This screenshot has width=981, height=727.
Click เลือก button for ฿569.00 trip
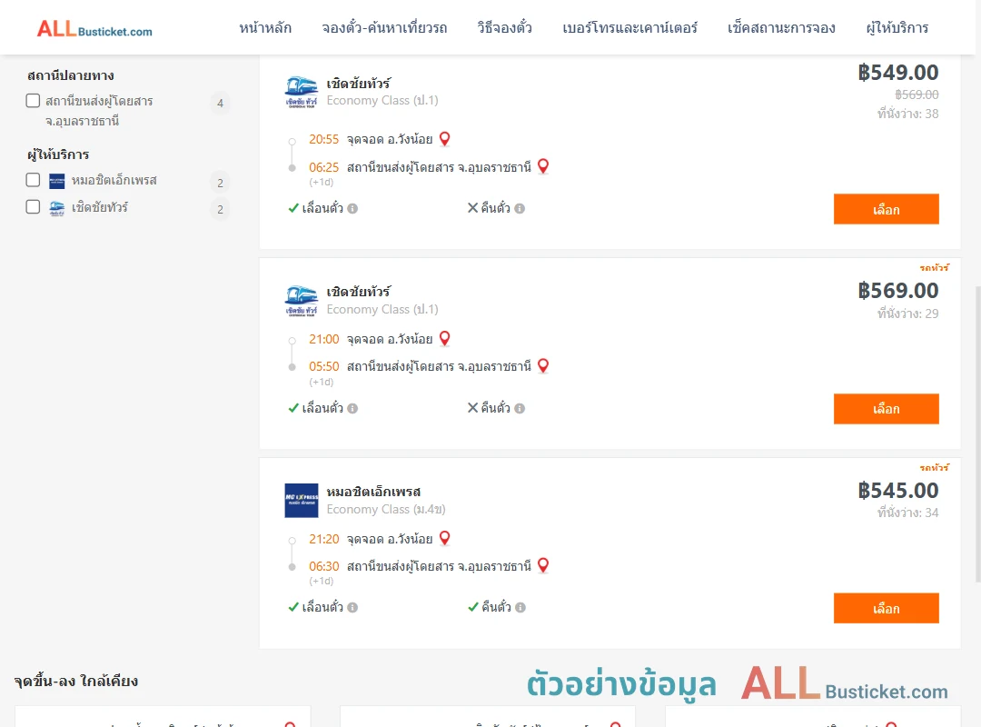(886, 409)
